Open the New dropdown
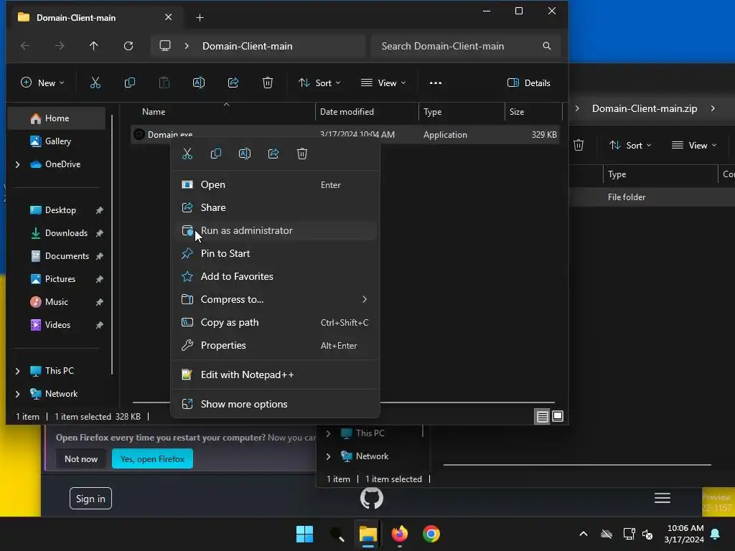This screenshot has height=551, width=735. point(42,83)
